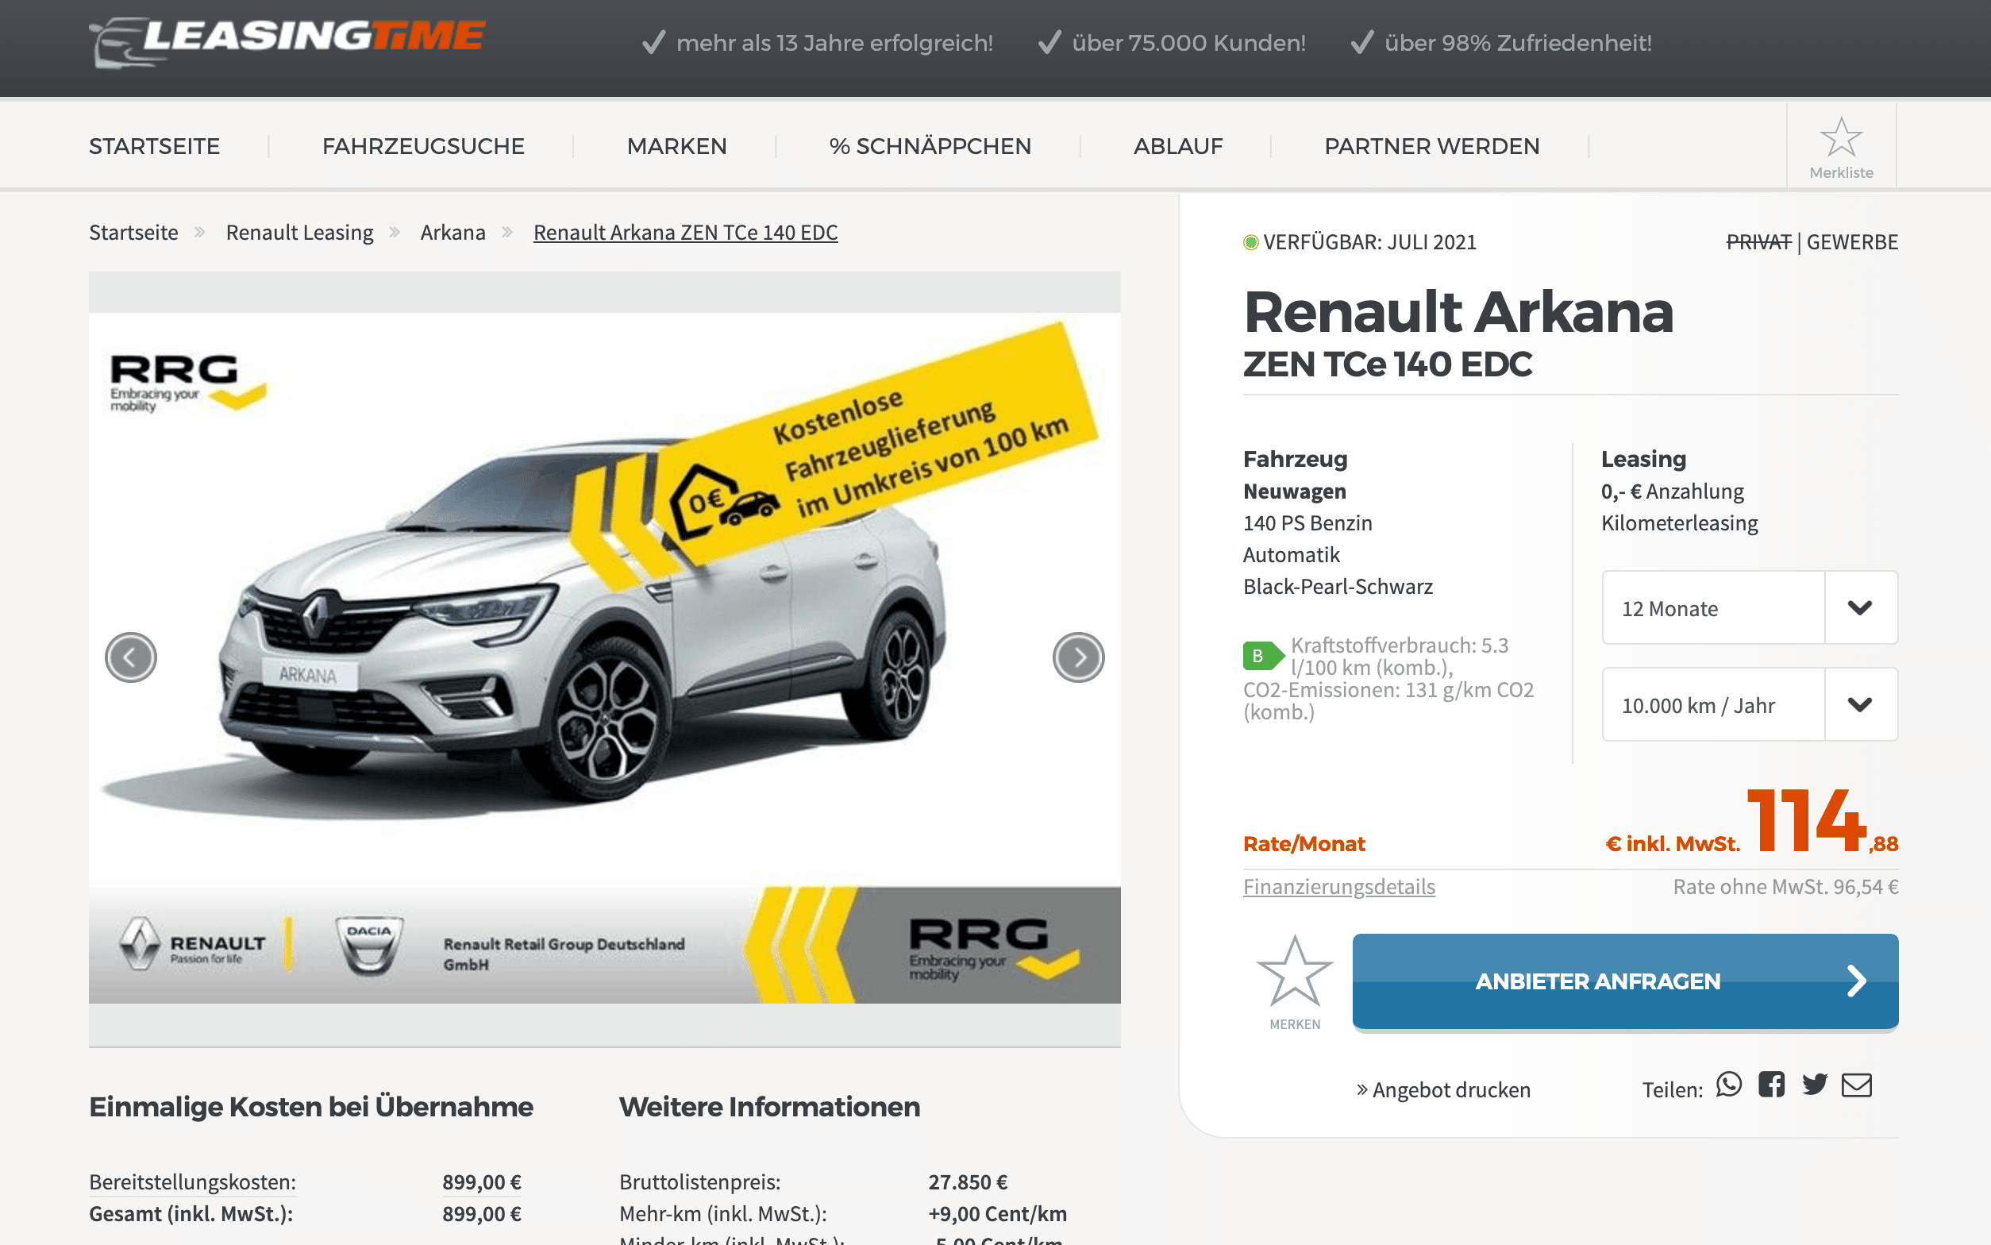This screenshot has height=1245, width=1991.
Task: Open Marken menu item
Action: coord(676,147)
